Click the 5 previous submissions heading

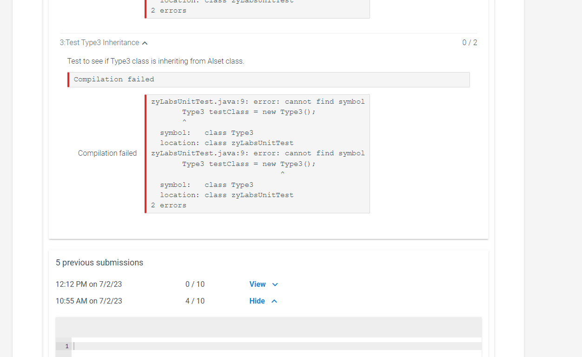click(x=99, y=263)
